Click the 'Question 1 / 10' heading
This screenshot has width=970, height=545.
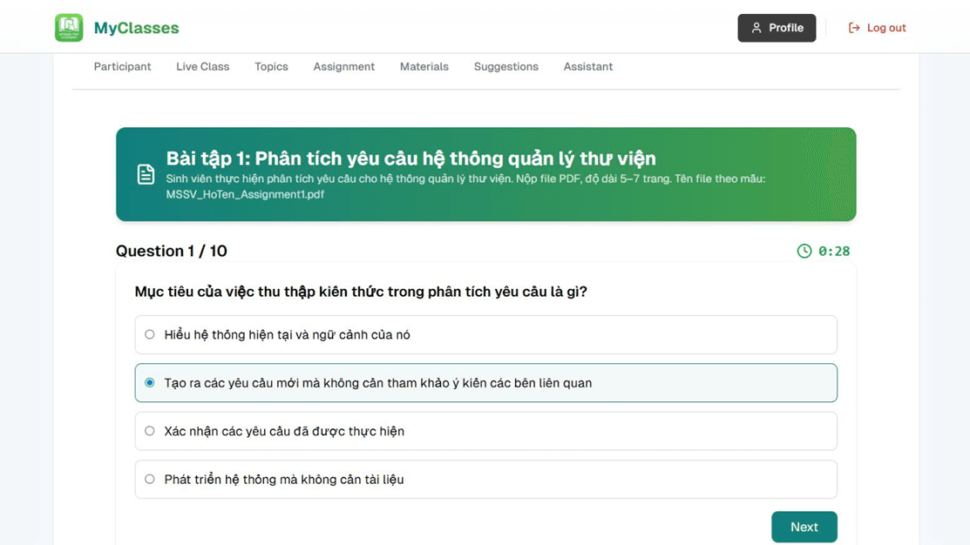[172, 251]
